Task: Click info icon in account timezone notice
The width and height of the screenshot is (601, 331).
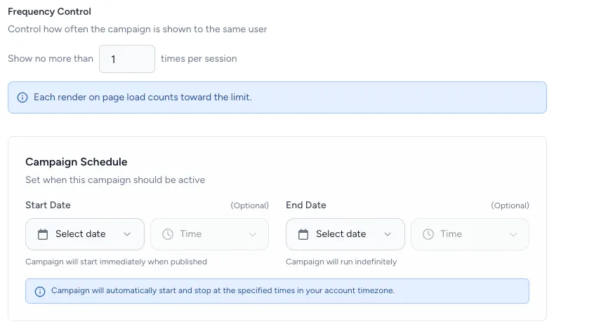Action: 40,291
